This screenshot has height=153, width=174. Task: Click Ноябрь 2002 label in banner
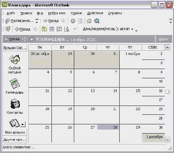(83, 40)
